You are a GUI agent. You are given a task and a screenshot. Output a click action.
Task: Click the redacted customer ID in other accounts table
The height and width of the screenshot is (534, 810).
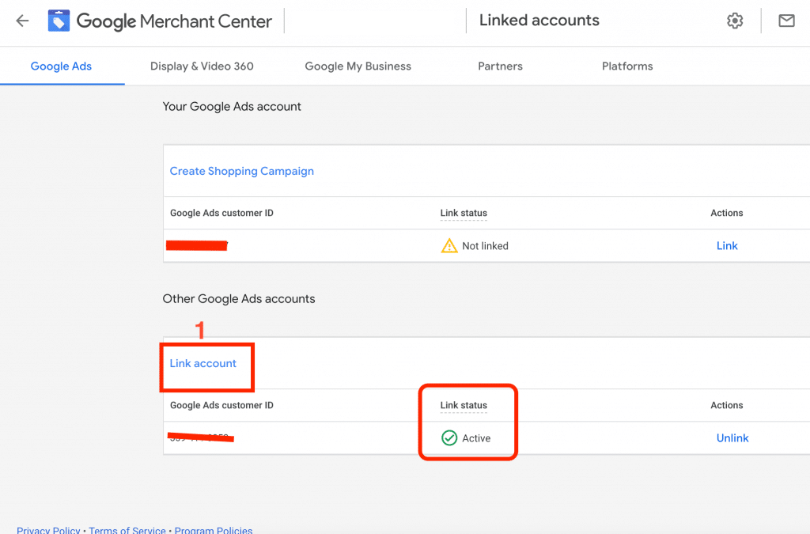[x=200, y=437]
